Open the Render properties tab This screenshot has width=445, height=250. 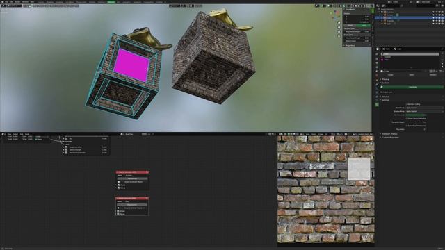377,58
